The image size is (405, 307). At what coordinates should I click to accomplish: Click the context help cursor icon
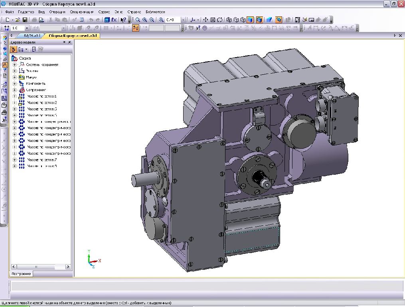coord(123,20)
